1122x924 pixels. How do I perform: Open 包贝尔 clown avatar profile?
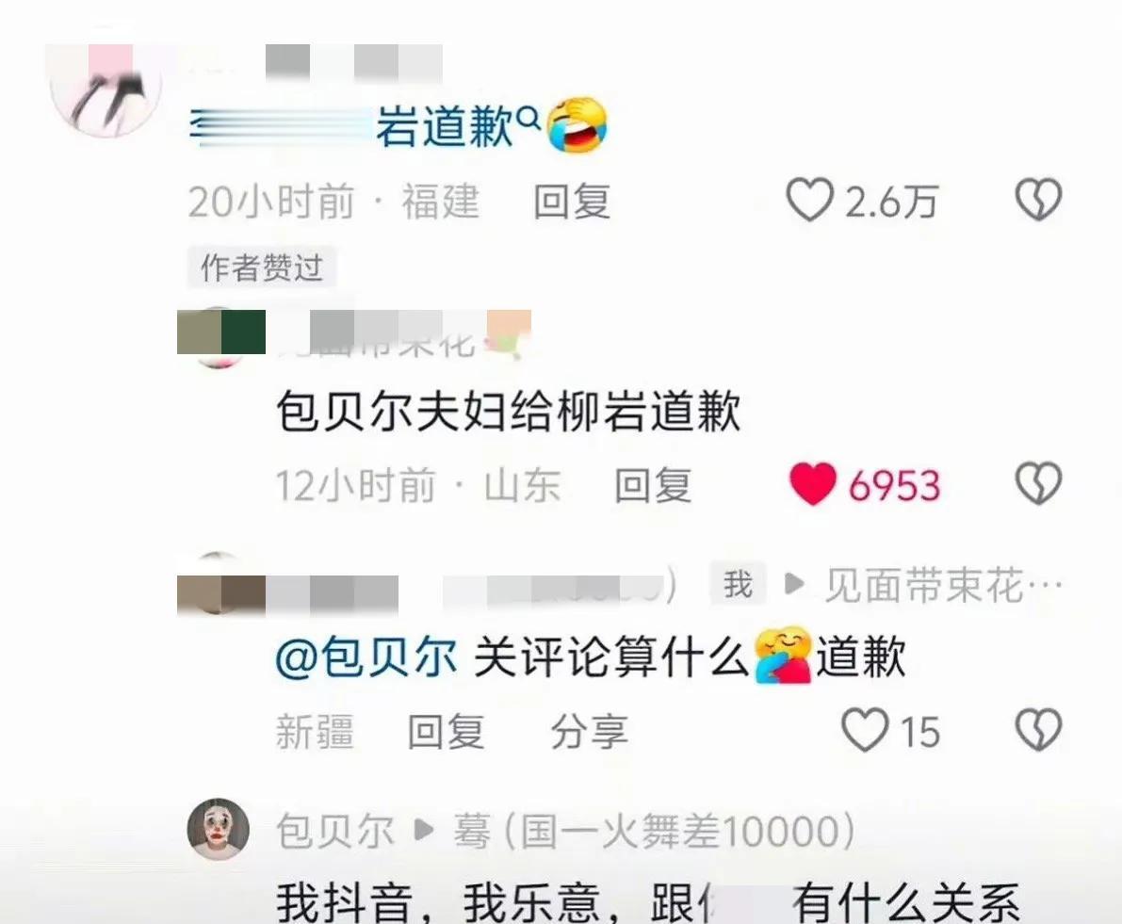coord(219,830)
